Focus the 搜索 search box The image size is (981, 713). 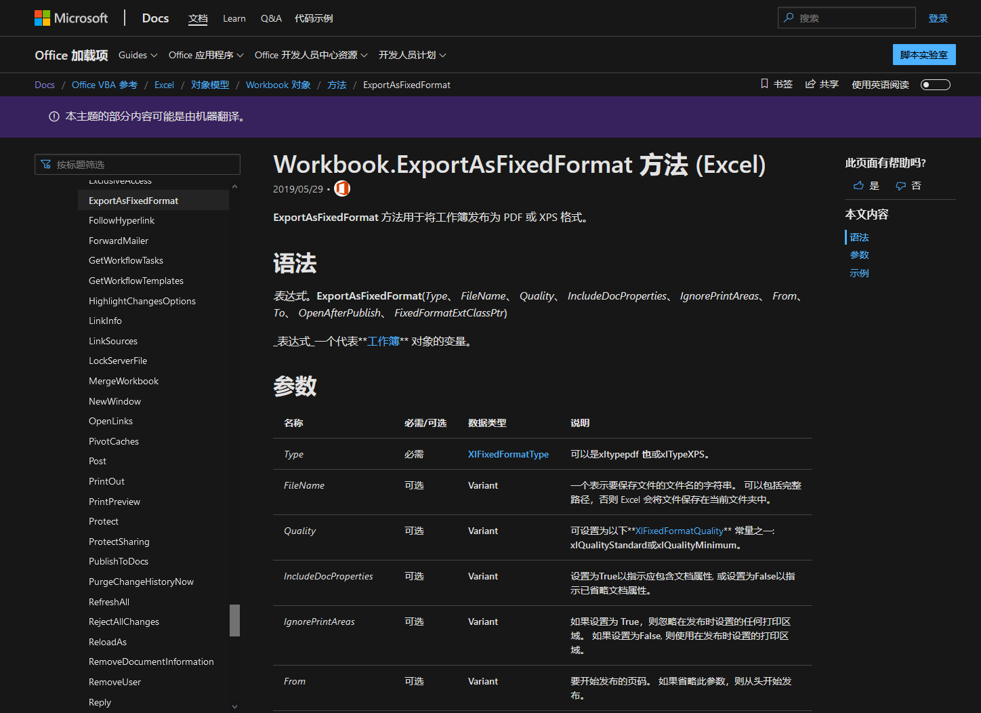(x=846, y=18)
